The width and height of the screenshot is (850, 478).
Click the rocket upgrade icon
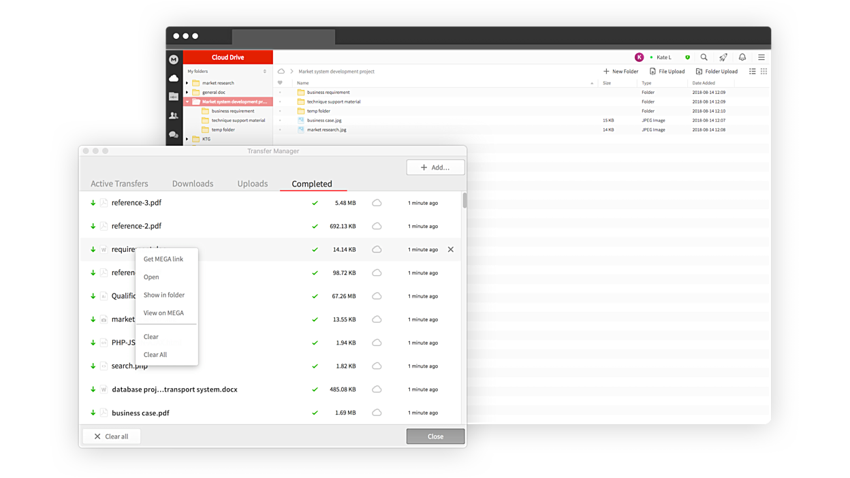point(723,57)
